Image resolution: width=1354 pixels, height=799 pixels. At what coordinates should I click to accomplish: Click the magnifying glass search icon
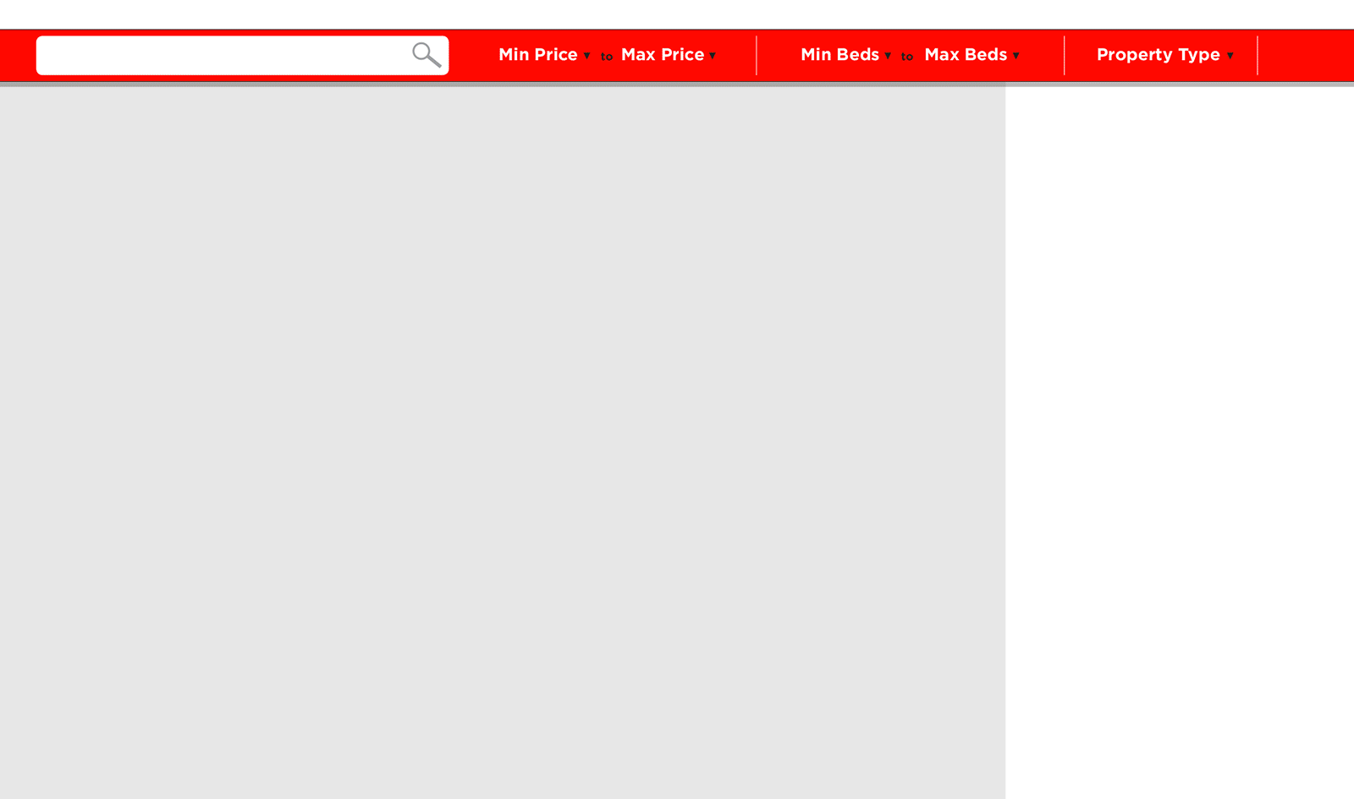[427, 55]
